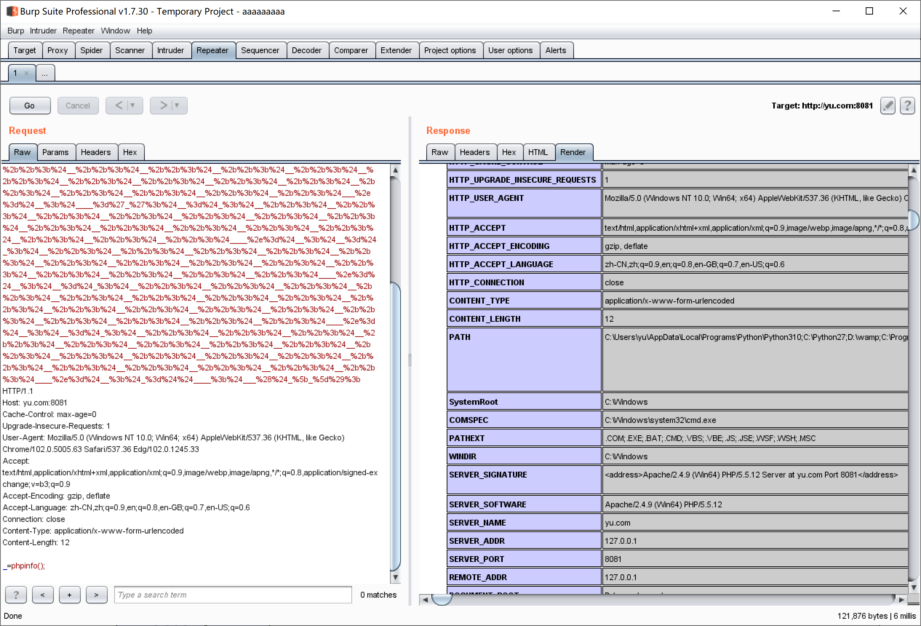Click the plus search options button
Screen dimensions: 921x626
tap(69, 595)
